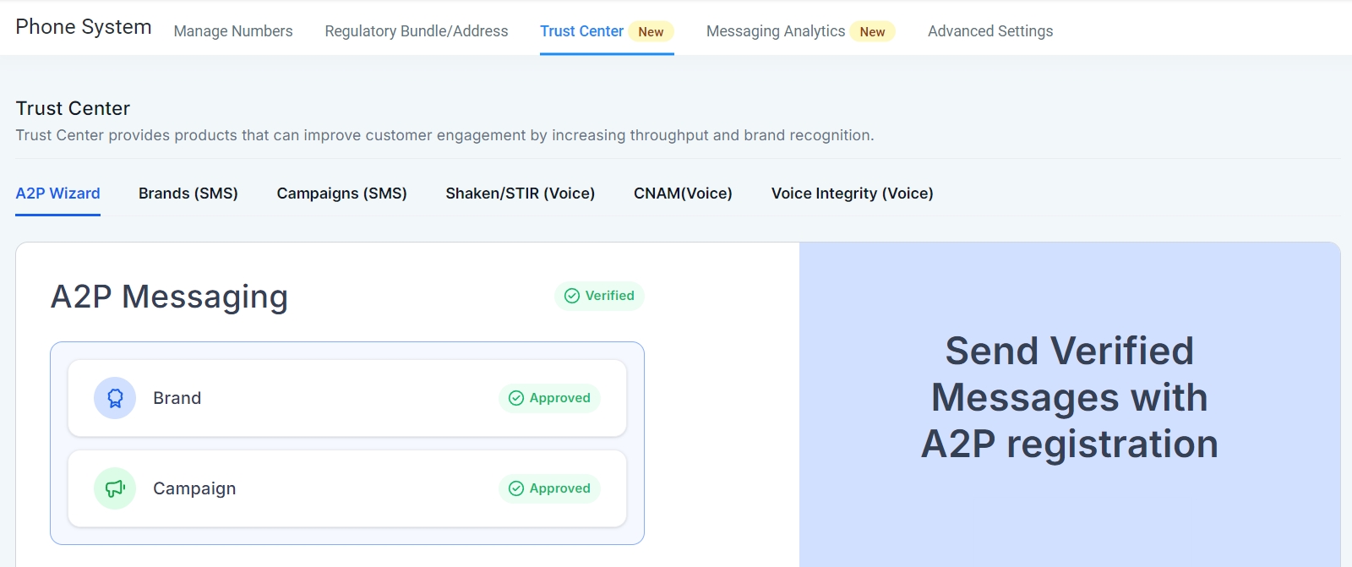1352x567 pixels.
Task: Switch to Advanced Settings tab
Action: (990, 31)
